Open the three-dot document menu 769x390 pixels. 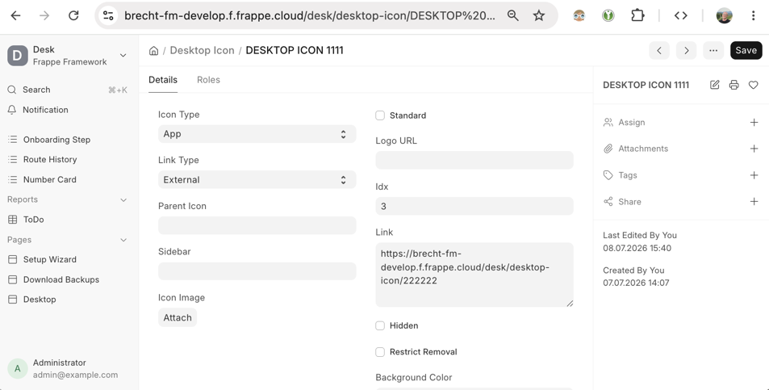tap(713, 51)
